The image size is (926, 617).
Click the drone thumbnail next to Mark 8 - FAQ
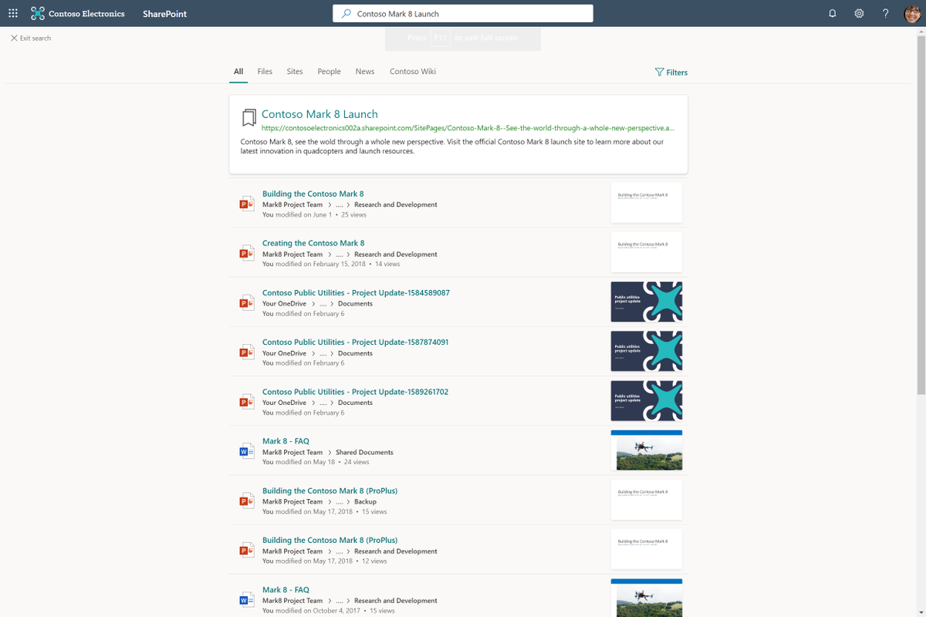[646, 450]
